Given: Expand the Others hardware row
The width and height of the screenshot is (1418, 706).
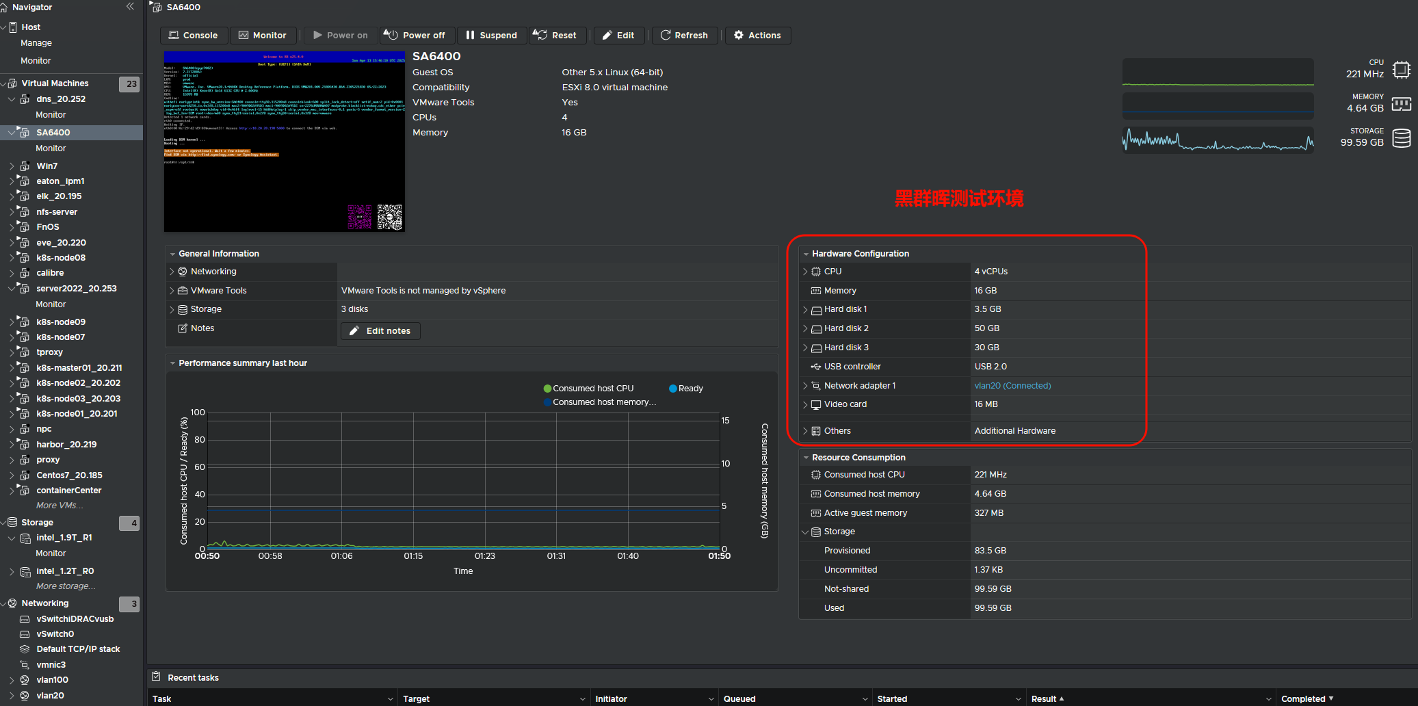Looking at the screenshot, I should 805,431.
